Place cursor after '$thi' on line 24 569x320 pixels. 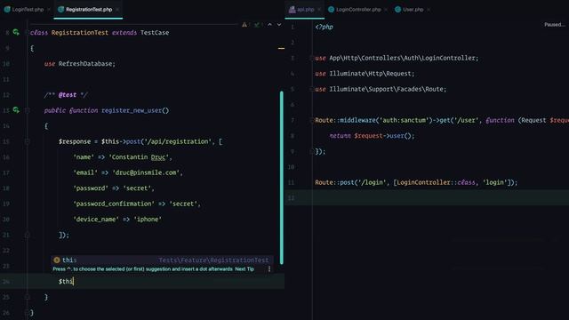click(74, 281)
